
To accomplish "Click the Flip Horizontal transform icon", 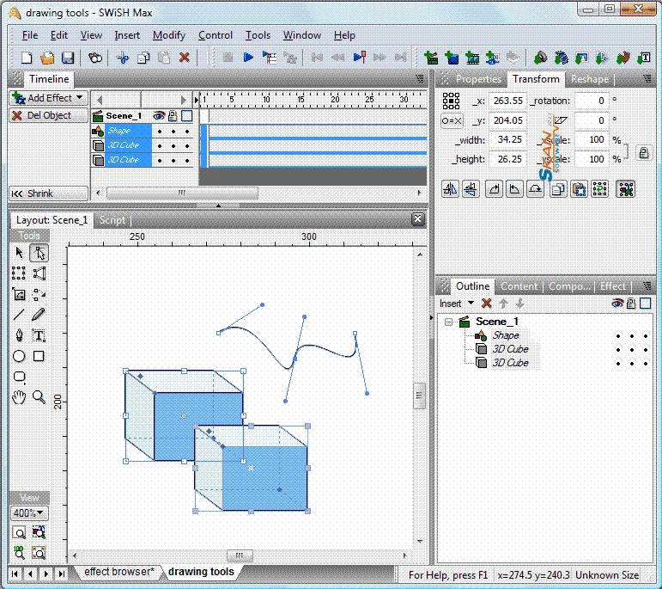I will [x=450, y=189].
